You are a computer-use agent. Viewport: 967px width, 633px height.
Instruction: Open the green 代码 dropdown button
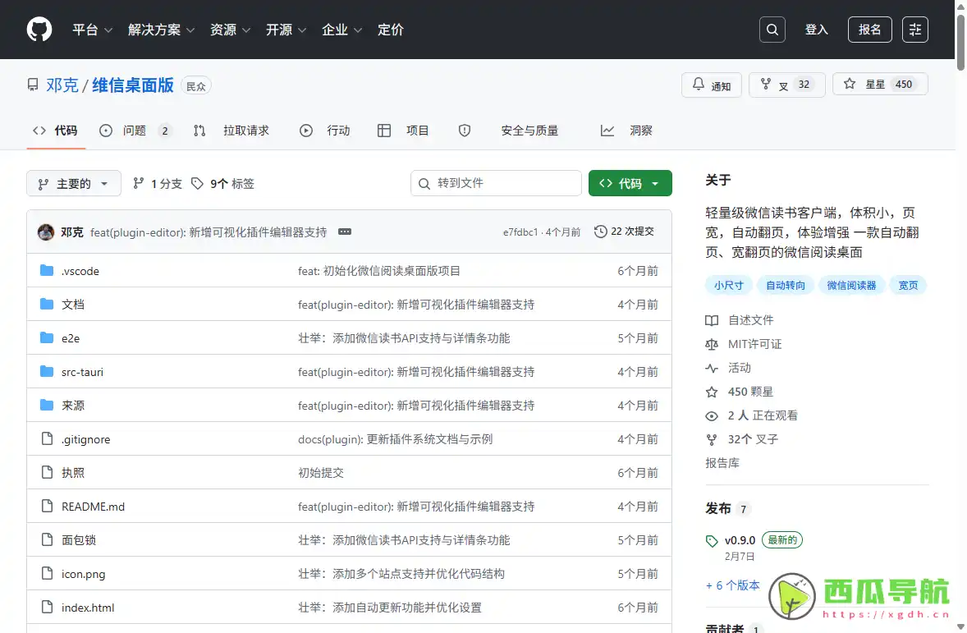pos(630,183)
